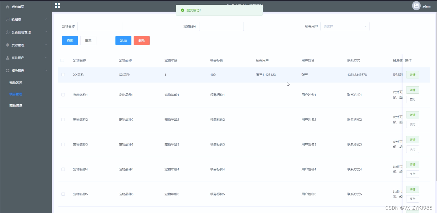Image resolution: width=437 pixels, height=213 pixels.
Task: Click the location icon beside 资源管理
Action: (8, 45)
